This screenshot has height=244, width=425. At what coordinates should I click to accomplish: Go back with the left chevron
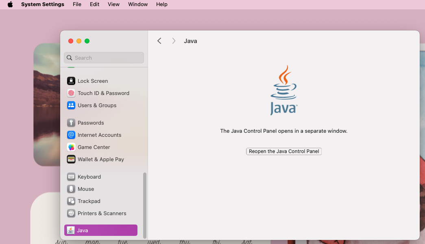coord(159,41)
